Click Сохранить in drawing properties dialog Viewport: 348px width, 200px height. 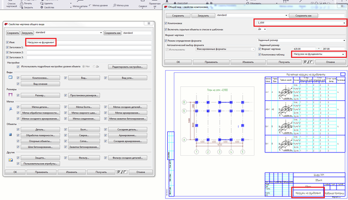[13, 33]
